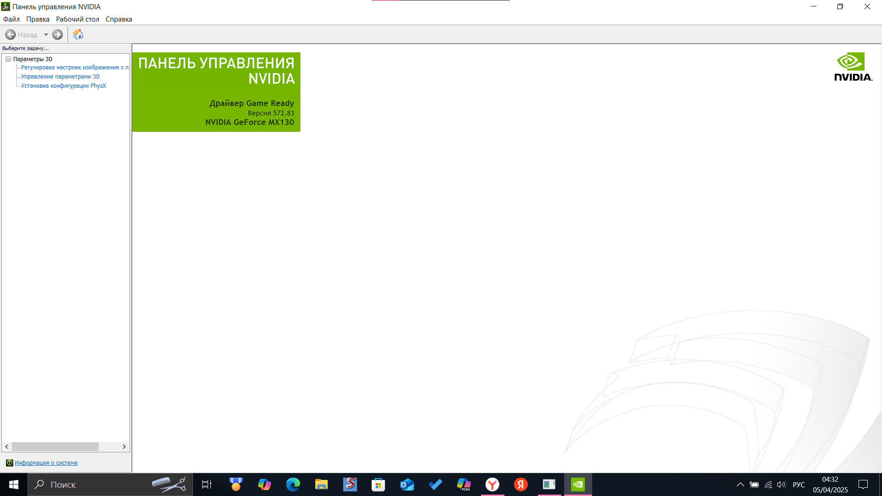Click the NVIDIA Control Panel taskbar icon
This screenshot has height=496, width=882.
[x=578, y=485]
